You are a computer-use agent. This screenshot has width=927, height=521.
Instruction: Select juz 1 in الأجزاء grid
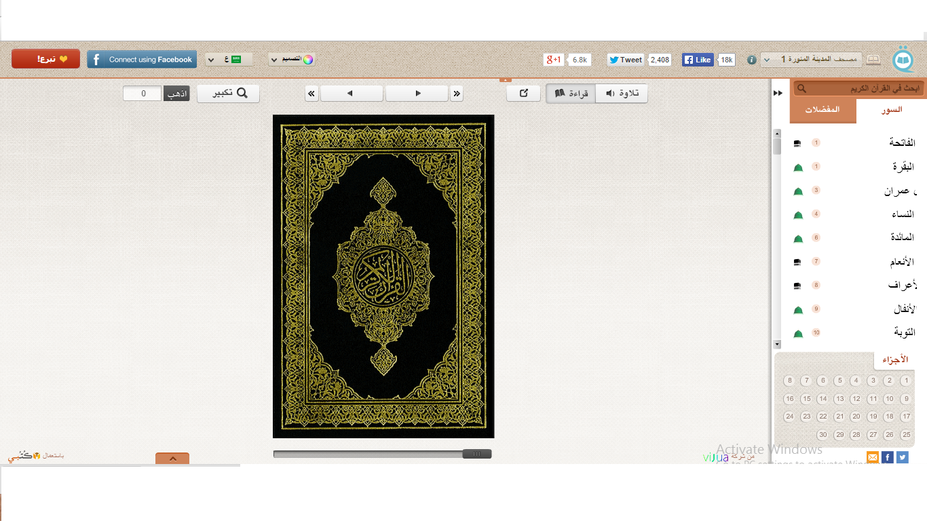[x=906, y=381]
